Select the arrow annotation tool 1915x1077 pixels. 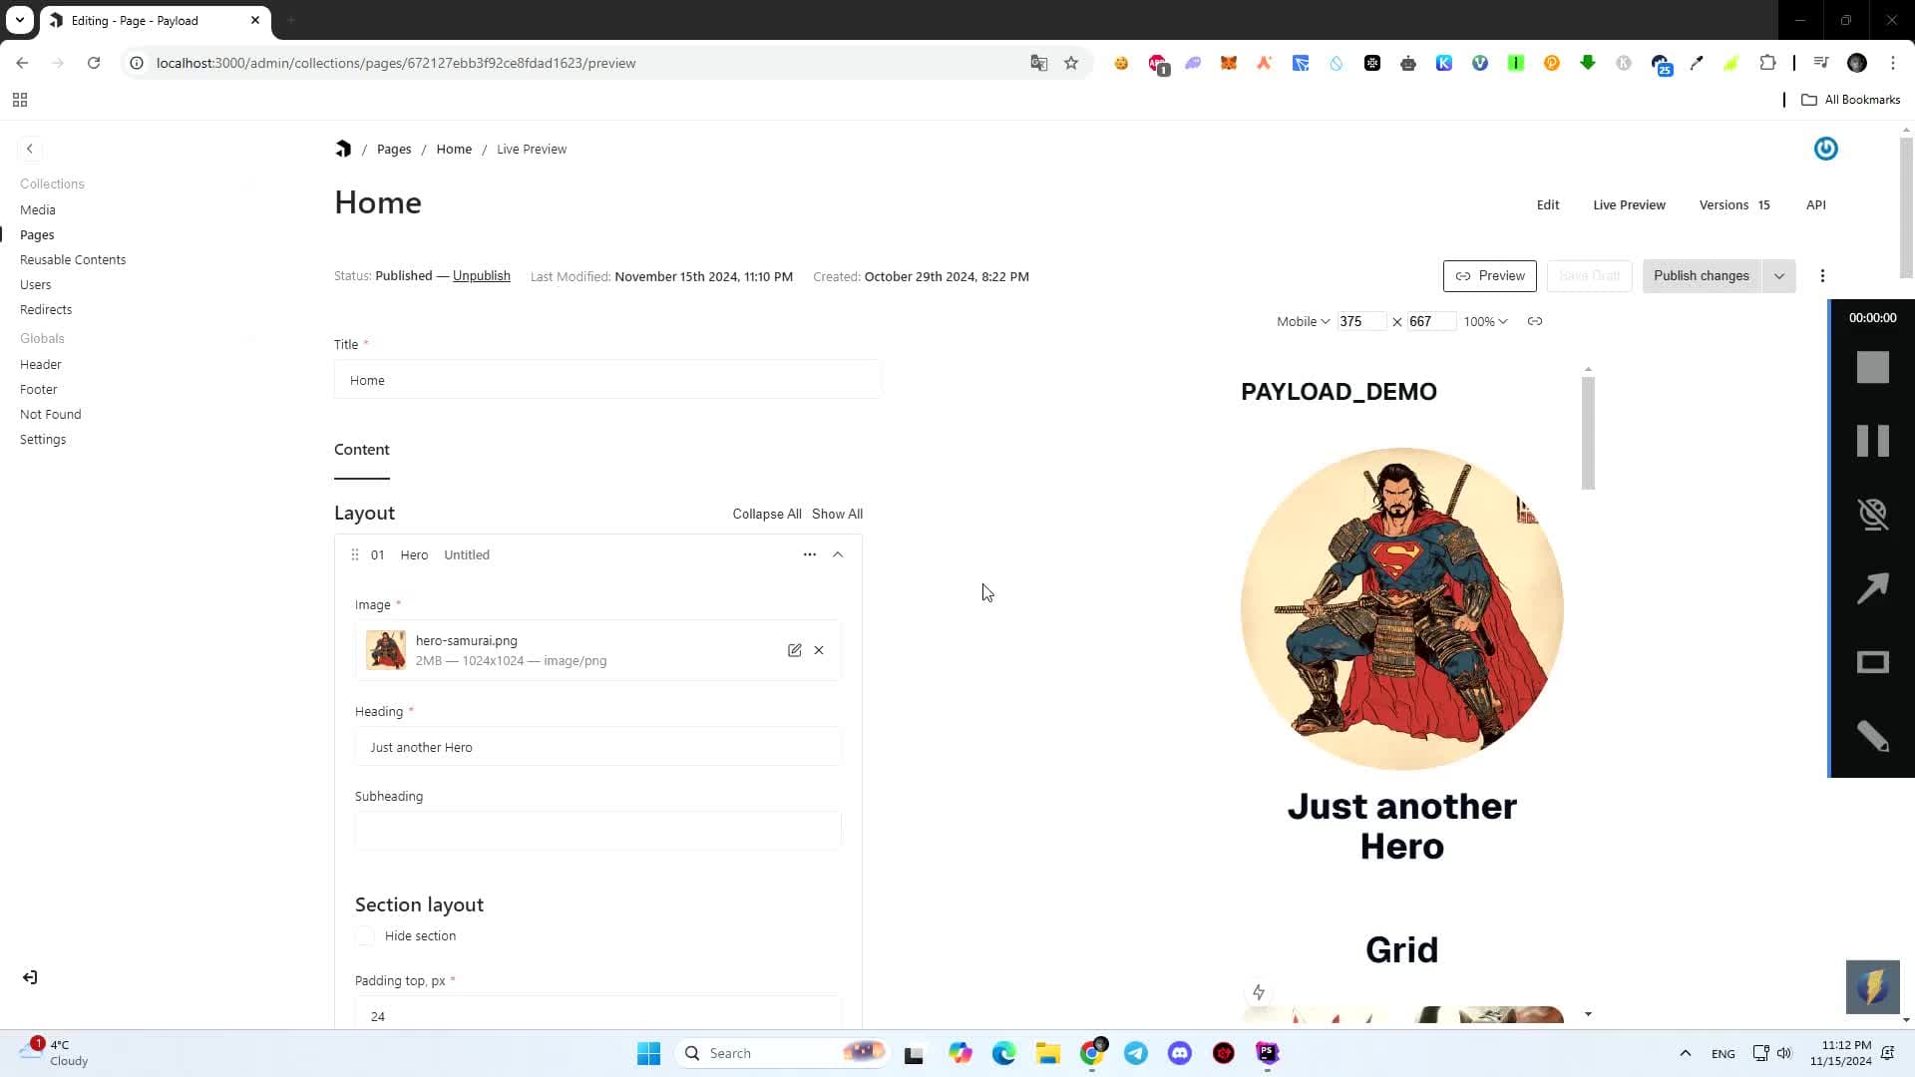click(1872, 588)
